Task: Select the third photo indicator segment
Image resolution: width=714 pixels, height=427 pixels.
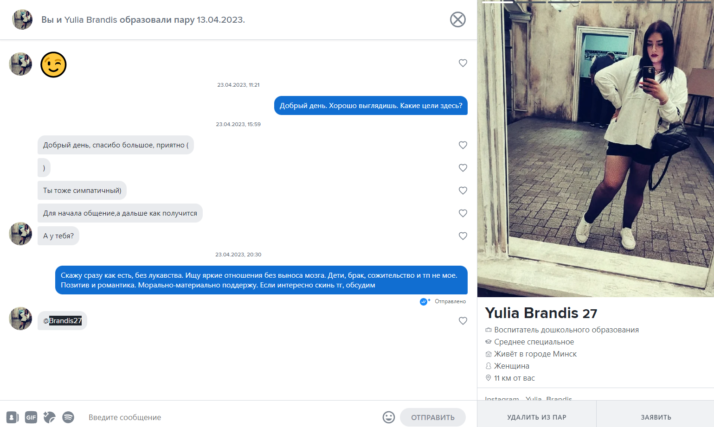Action: [563, 2]
